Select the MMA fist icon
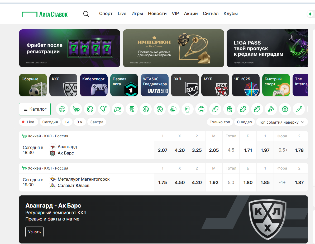 (x=173, y=109)
